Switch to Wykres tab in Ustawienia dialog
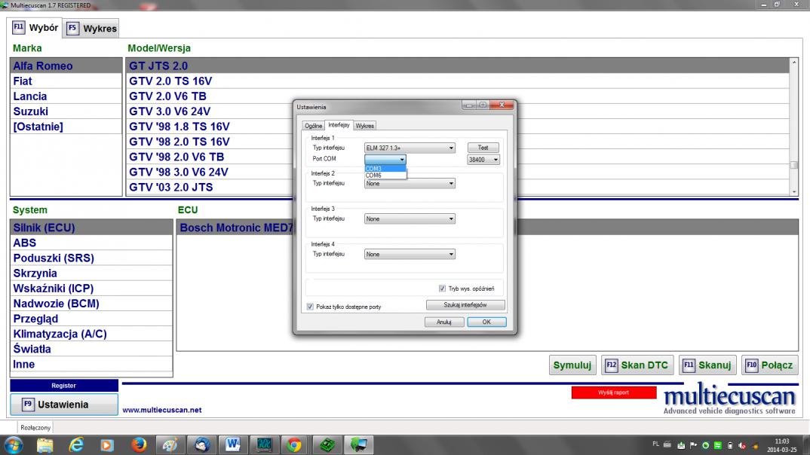The image size is (810, 455). 365,126
